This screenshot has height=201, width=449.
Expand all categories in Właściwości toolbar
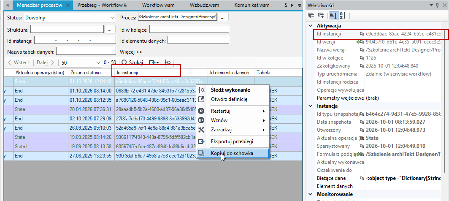(x=321, y=16)
